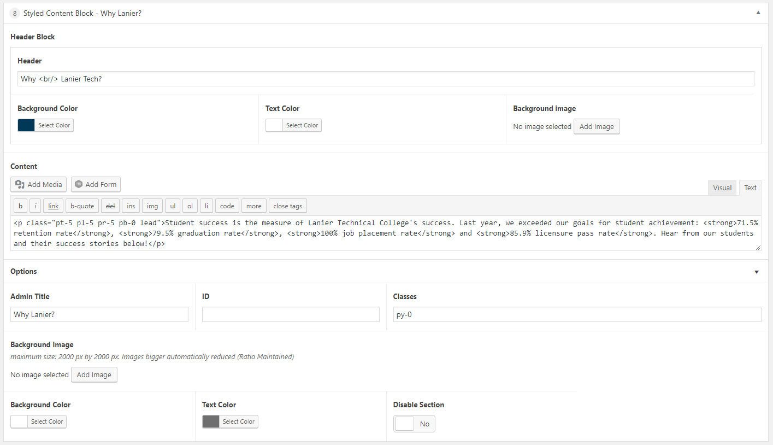Click the Add Media button

[38, 184]
